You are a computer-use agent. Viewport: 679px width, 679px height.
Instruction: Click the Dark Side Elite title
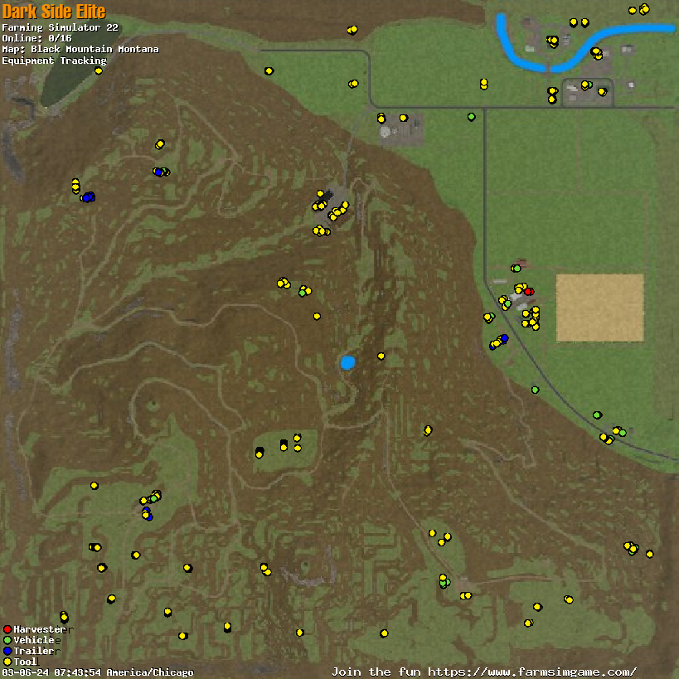pyautogui.click(x=54, y=11)
